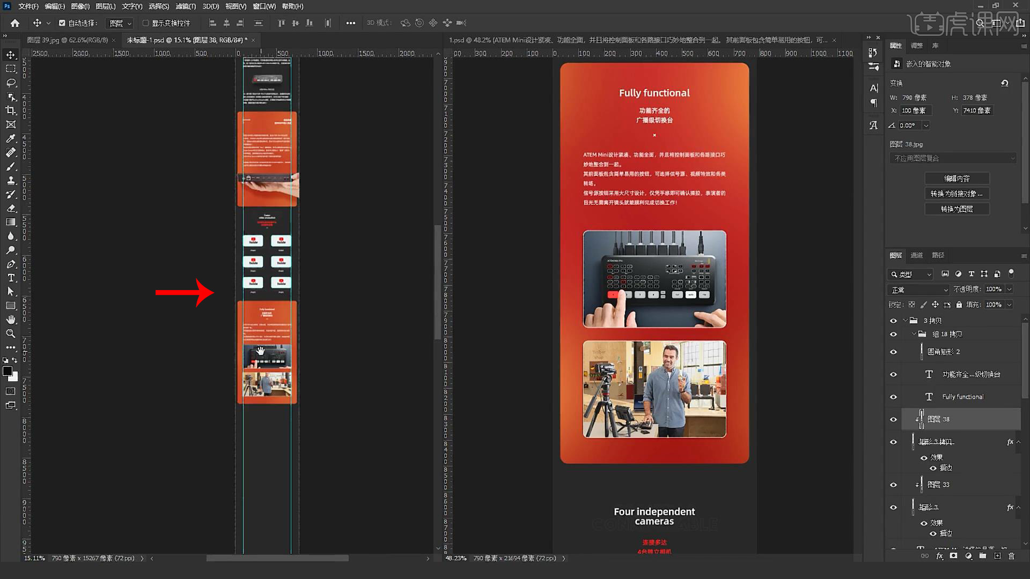Click the Home icon in options bar
The width and height of the screenshot is (1030, 579).
15,23
